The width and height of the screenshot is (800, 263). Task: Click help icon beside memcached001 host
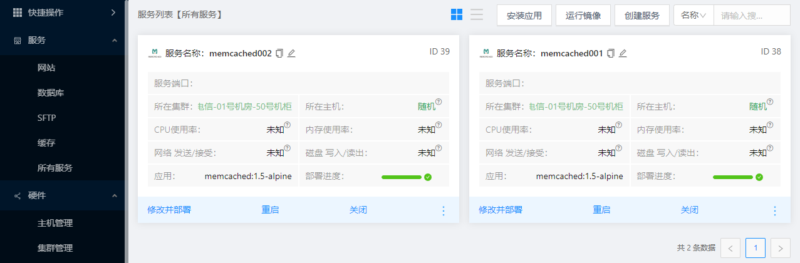[770, 102]
